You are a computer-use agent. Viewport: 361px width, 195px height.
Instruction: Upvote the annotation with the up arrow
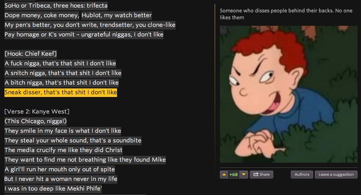coord(224,175)
